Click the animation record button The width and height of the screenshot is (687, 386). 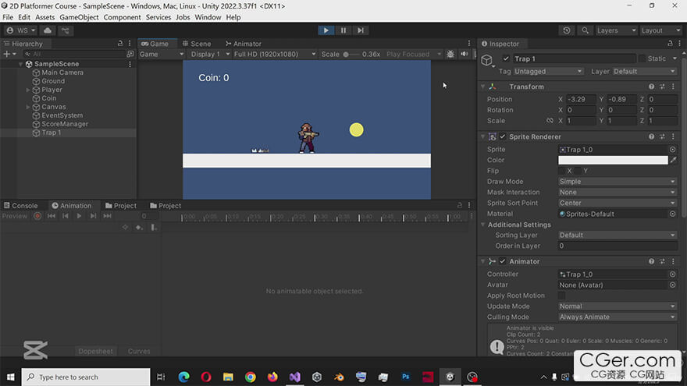point(37,216)
